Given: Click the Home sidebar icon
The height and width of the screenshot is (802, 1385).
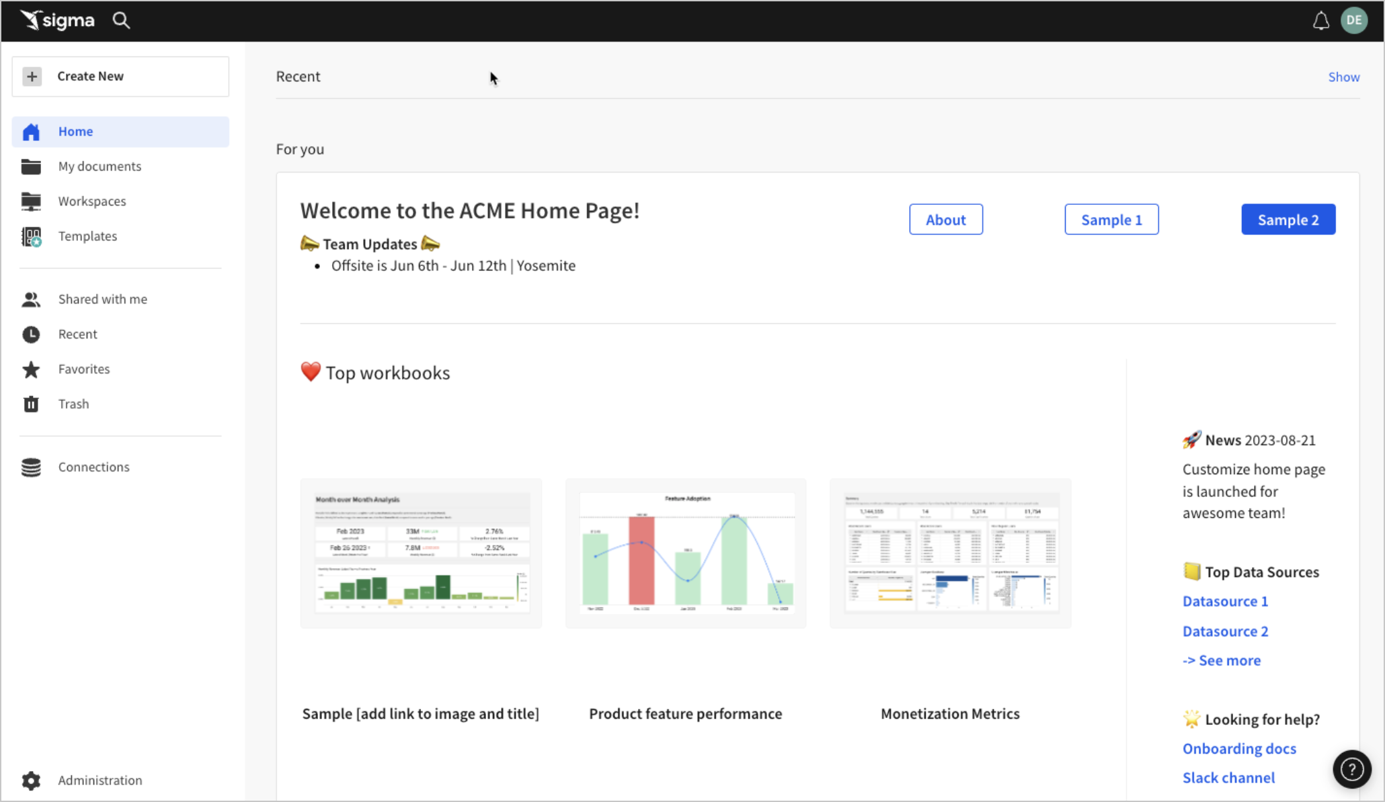Looking at the screenshot, I should (x=32, y=131).
